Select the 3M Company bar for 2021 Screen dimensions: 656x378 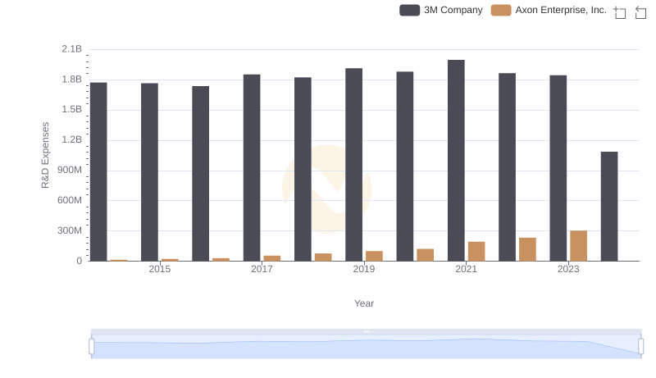[x=456, y=161]
